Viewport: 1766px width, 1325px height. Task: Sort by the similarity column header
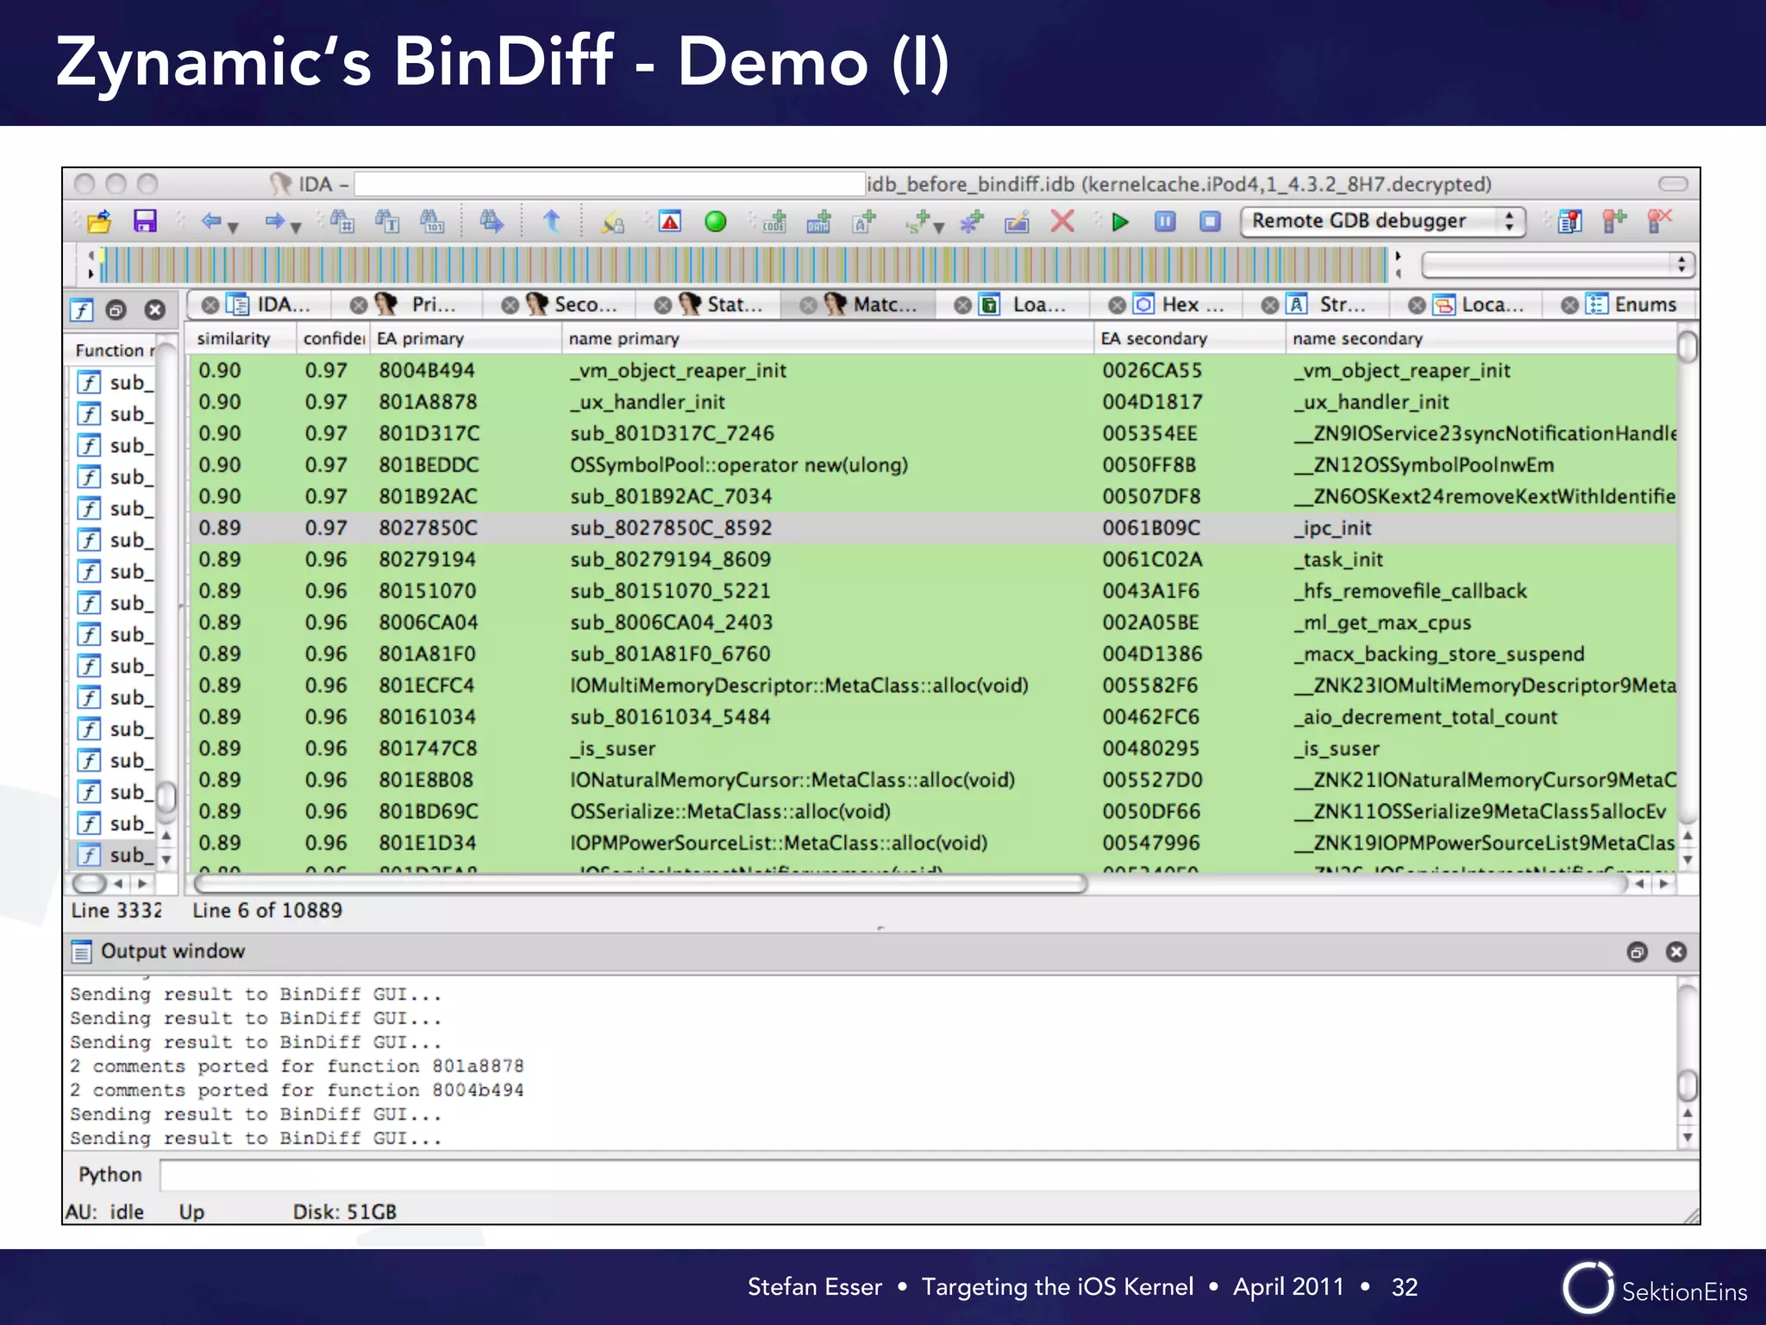(x=242, y=338)
